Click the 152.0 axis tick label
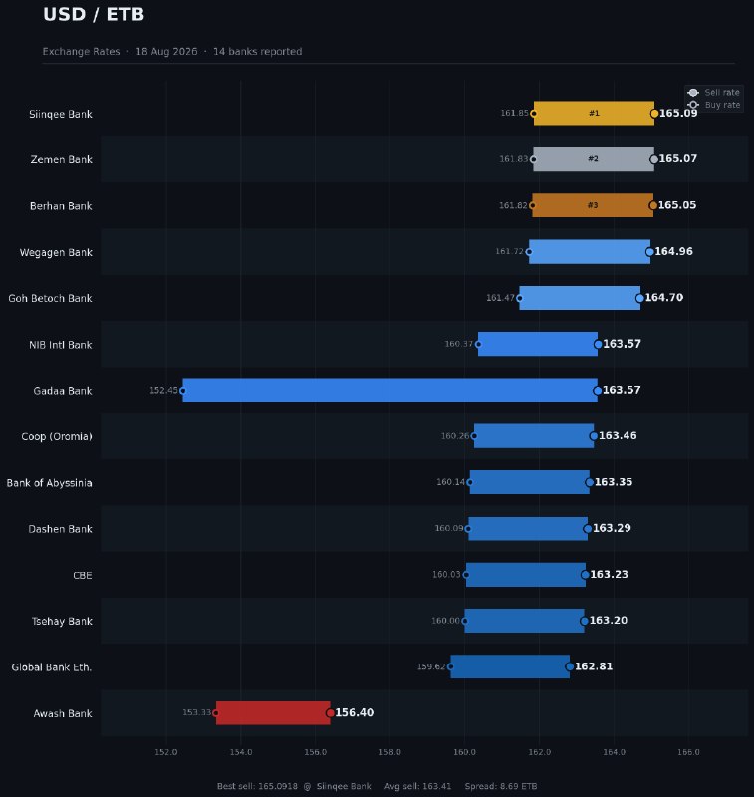Viewport: 754px width, 797px height. click(166, 752)
